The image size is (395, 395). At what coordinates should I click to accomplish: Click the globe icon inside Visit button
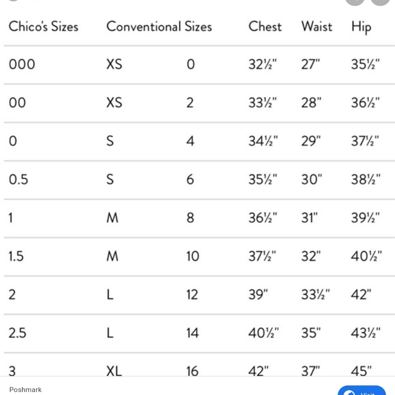[350, 393]
